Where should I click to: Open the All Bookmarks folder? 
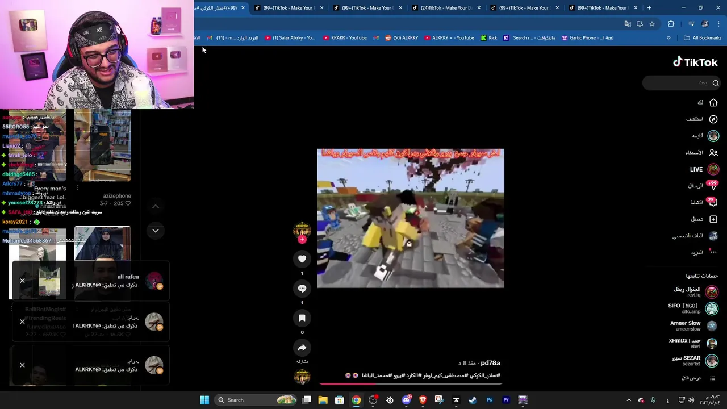tap(703, 38)
